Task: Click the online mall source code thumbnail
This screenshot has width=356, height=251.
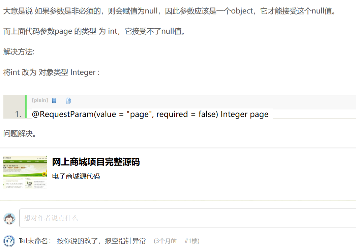Action: point(25,172)
